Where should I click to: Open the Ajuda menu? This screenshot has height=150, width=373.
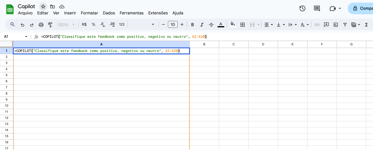[x=178, y=13]
